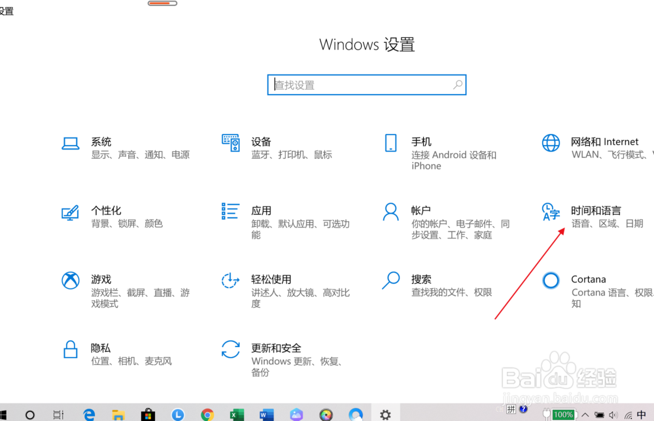
Task: Open the 时间和语言 icon
Action: [x=551, y=212]
